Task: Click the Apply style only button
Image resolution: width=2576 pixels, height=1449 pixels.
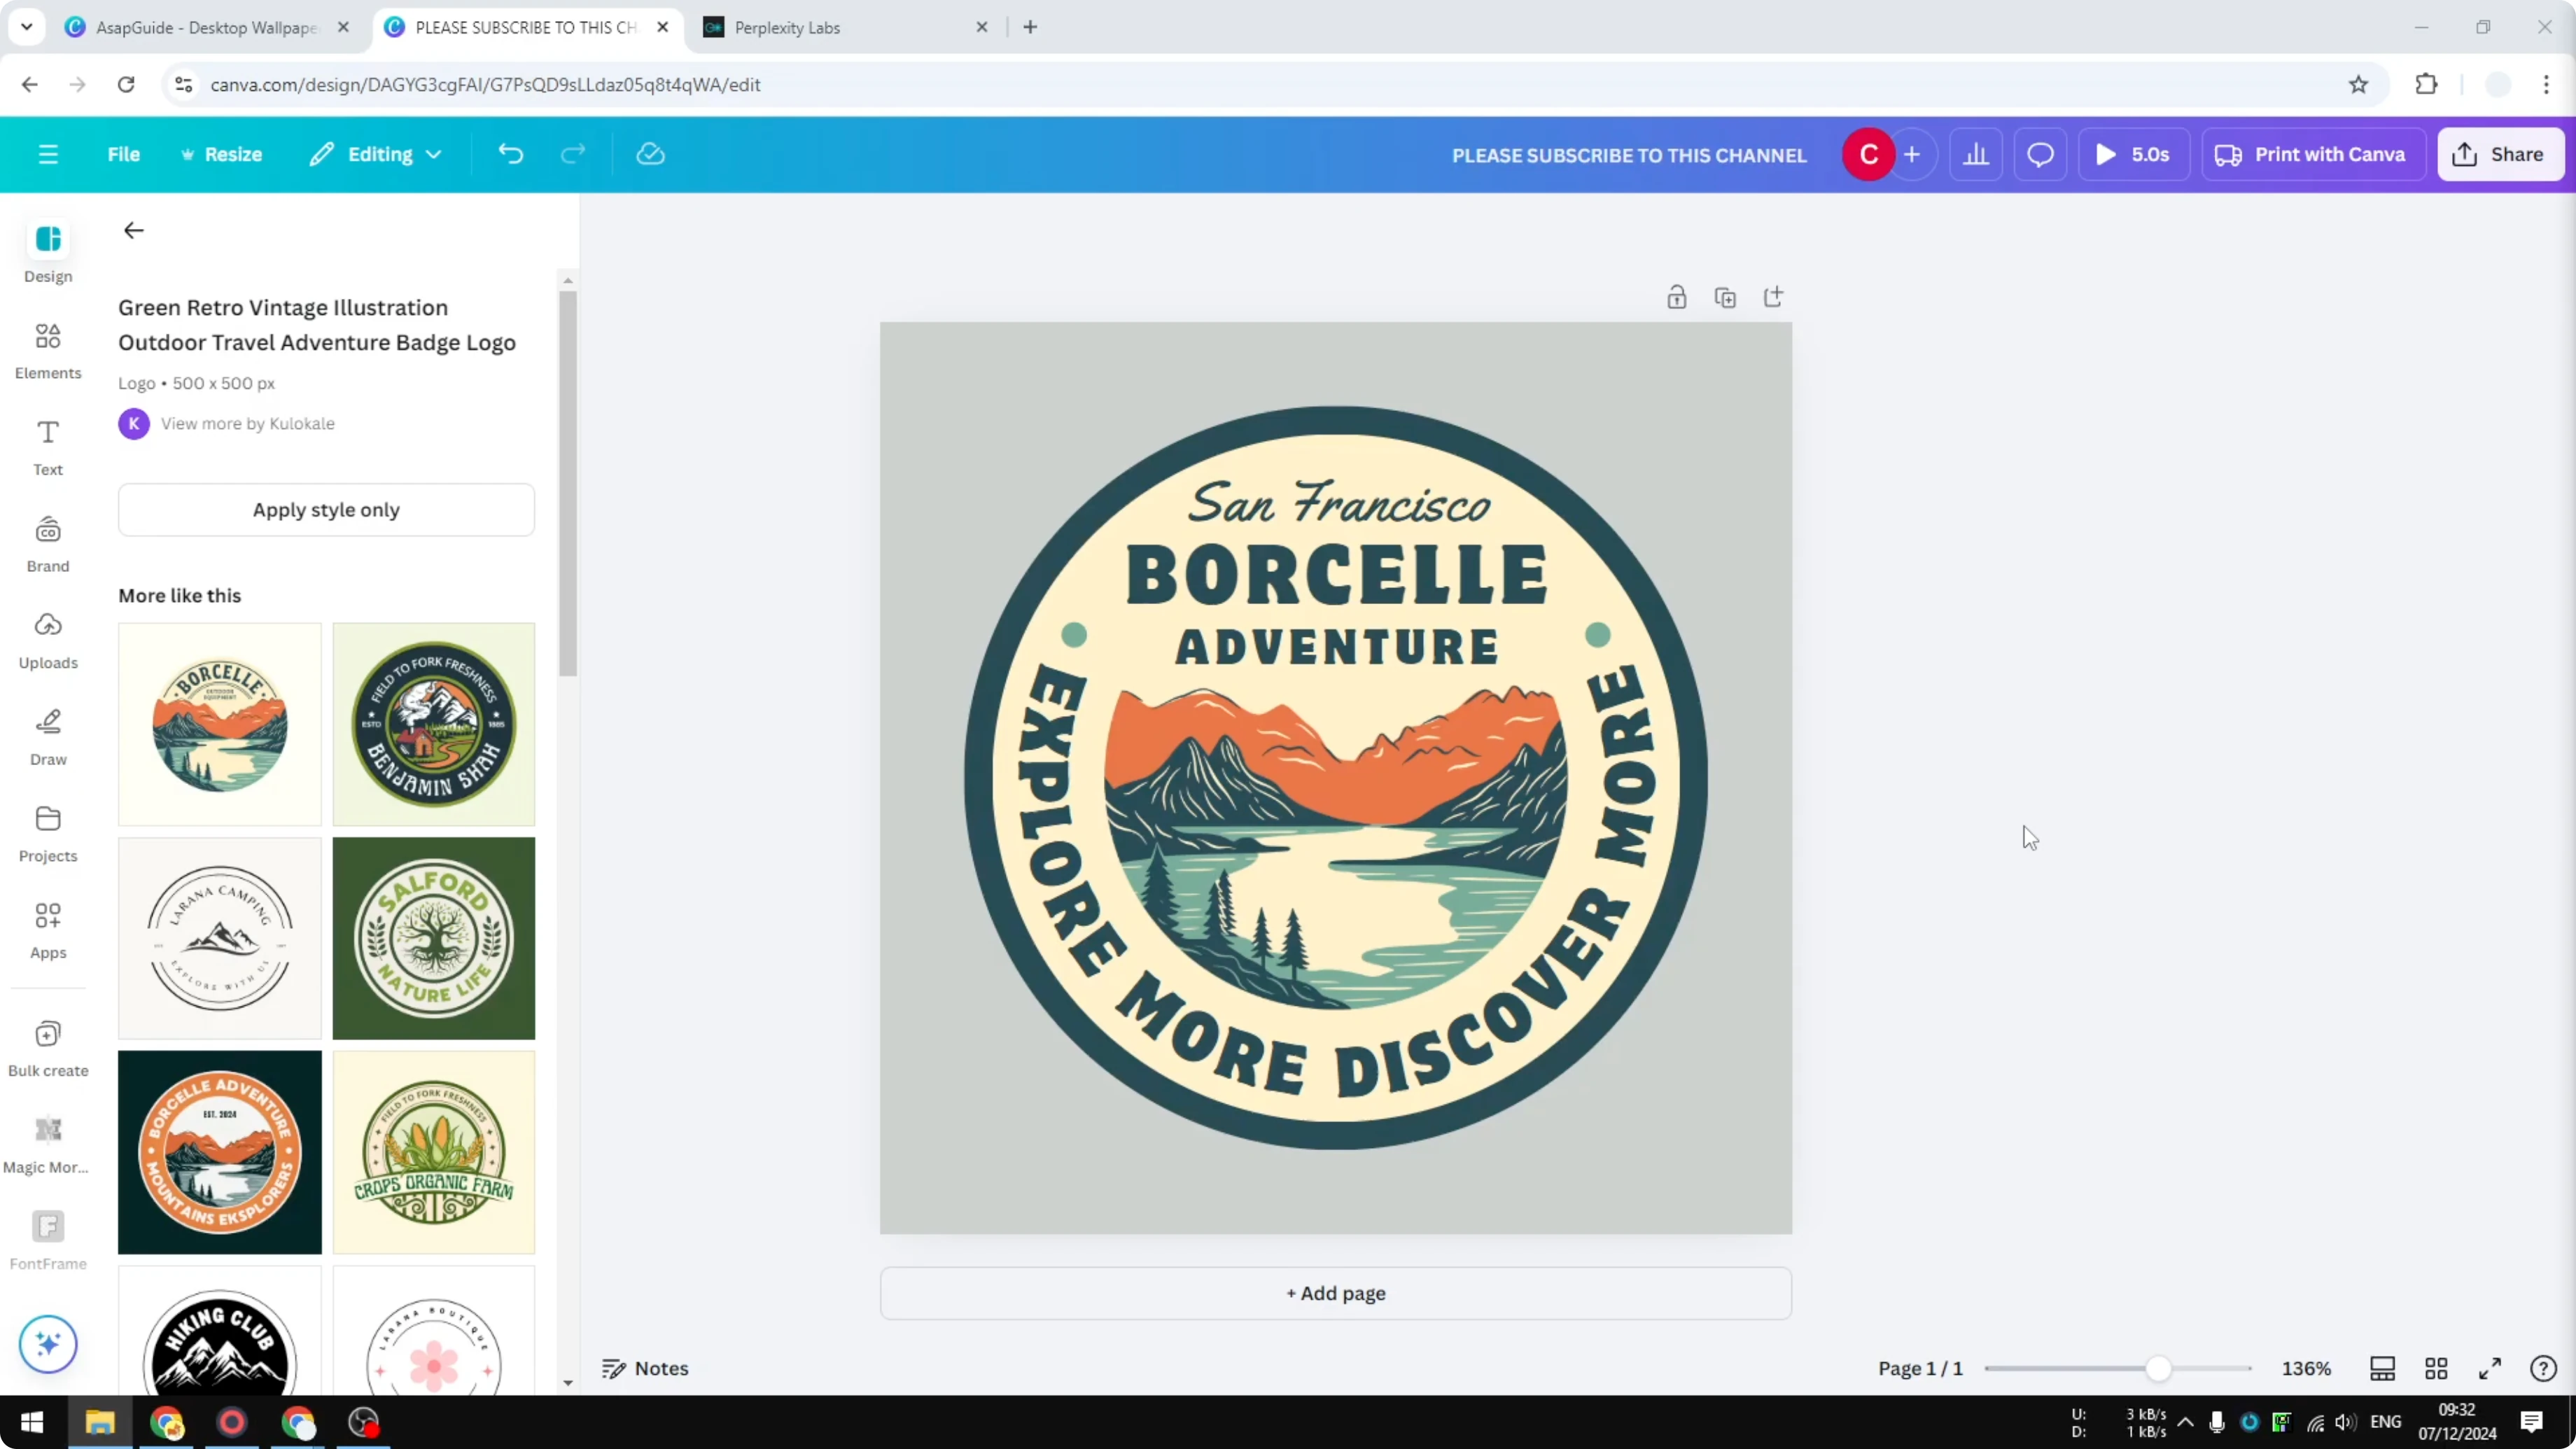Action: pyautogui.click(x=326, y=510)
